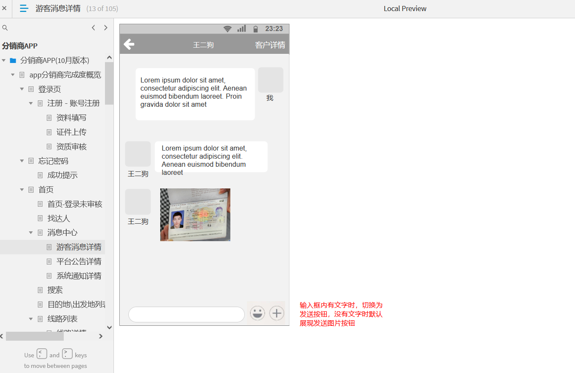
Task: Click the sitemap horizontal scrollbar thumb
Action: [x=35, y=336]
